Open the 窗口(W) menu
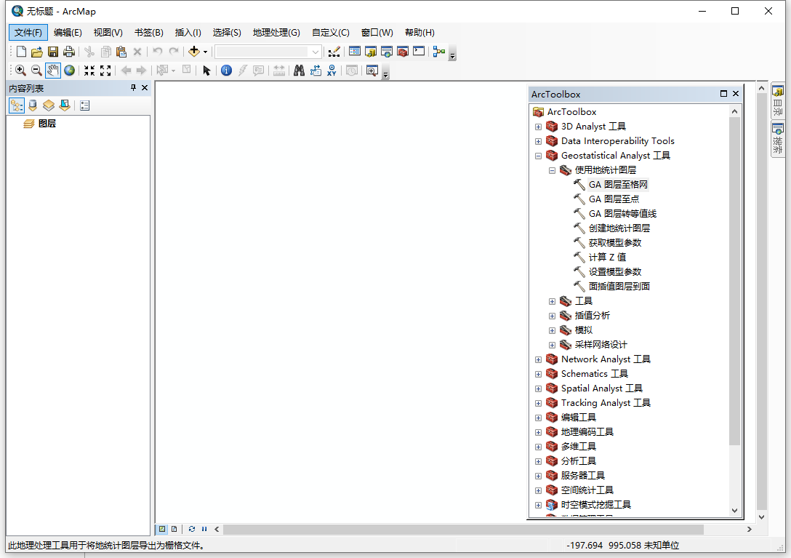Viewport: 791px width, 558px height. pyautogui.click(x=377, y=32)
